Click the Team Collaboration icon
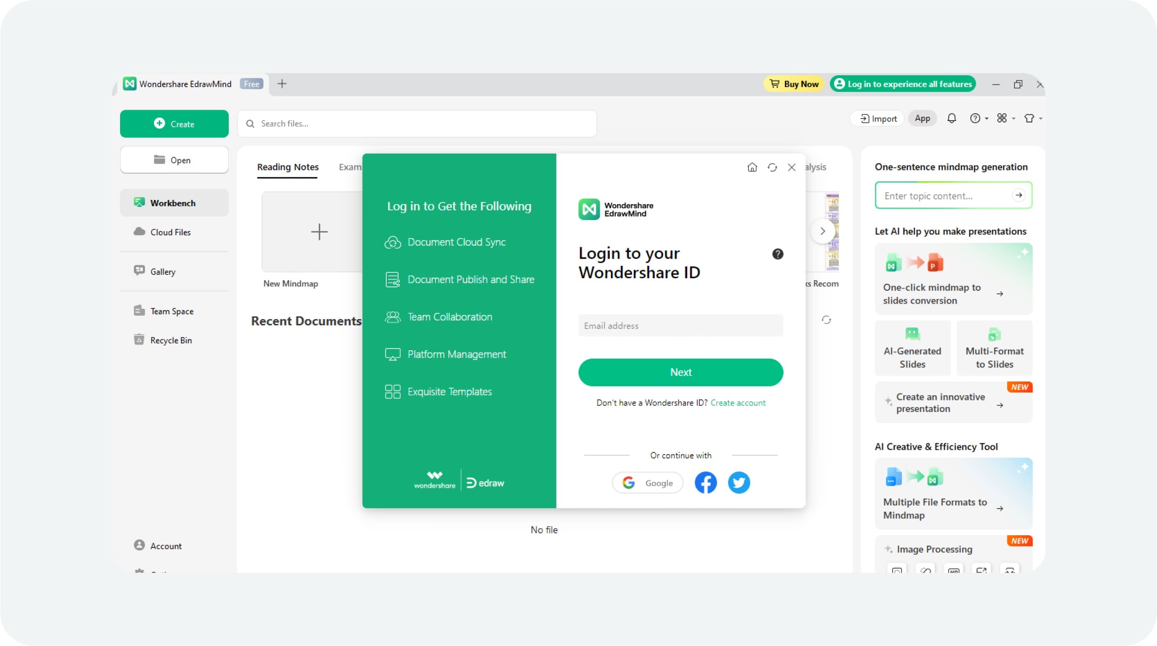 392,317
